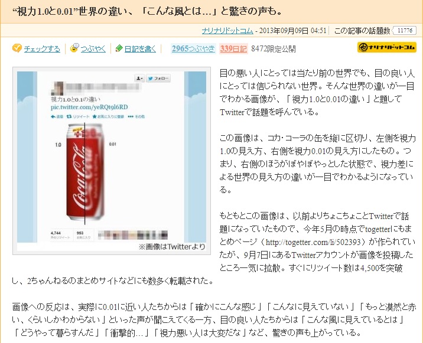This screenshot has height=343, width=423.
Task: Click the ※画像はTwitterより caption
Action: point(172,246)
